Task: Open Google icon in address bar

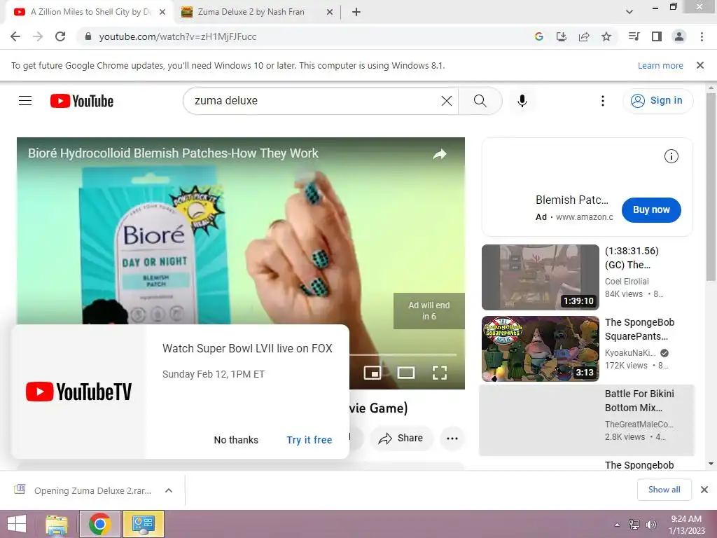Action: click(538, 36)
